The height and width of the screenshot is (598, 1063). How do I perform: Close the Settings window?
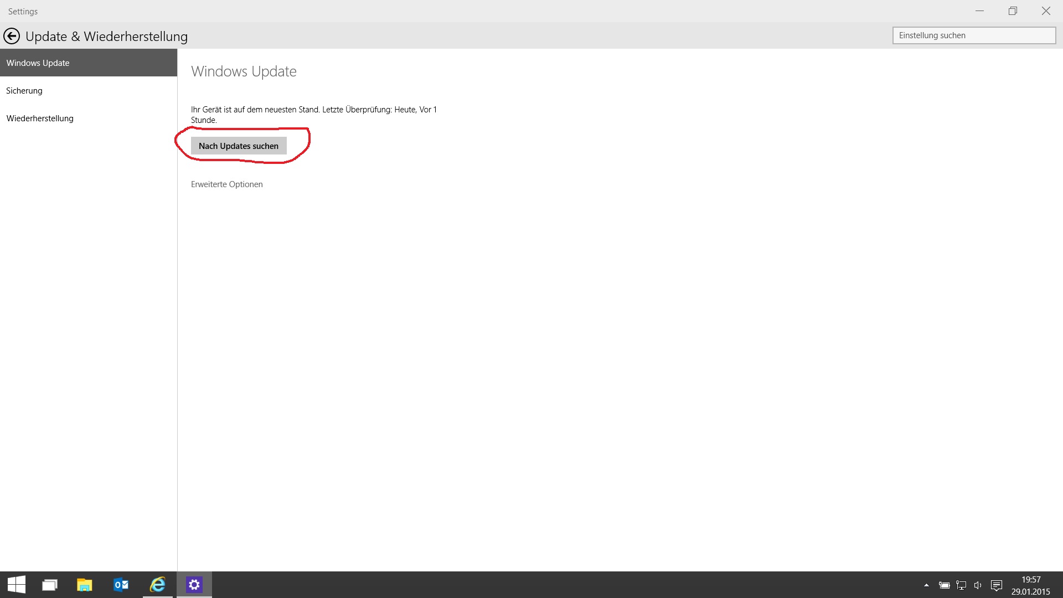pos(1046,11)
